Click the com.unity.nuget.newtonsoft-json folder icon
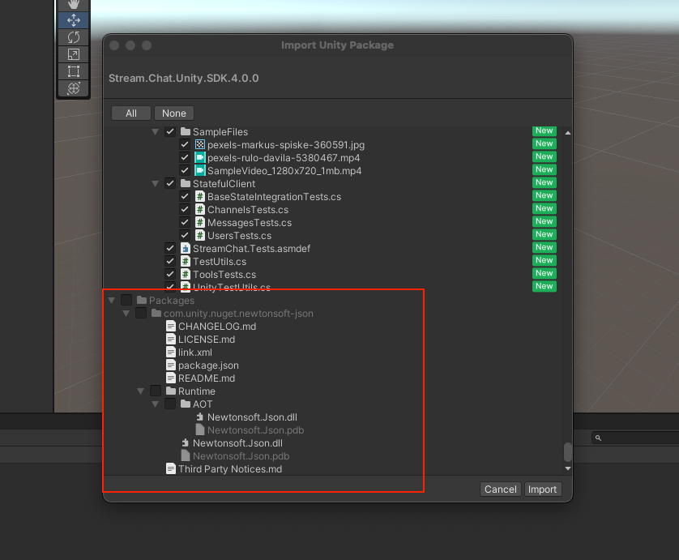Screen dimensions: 679x560 tap(156, 313)
